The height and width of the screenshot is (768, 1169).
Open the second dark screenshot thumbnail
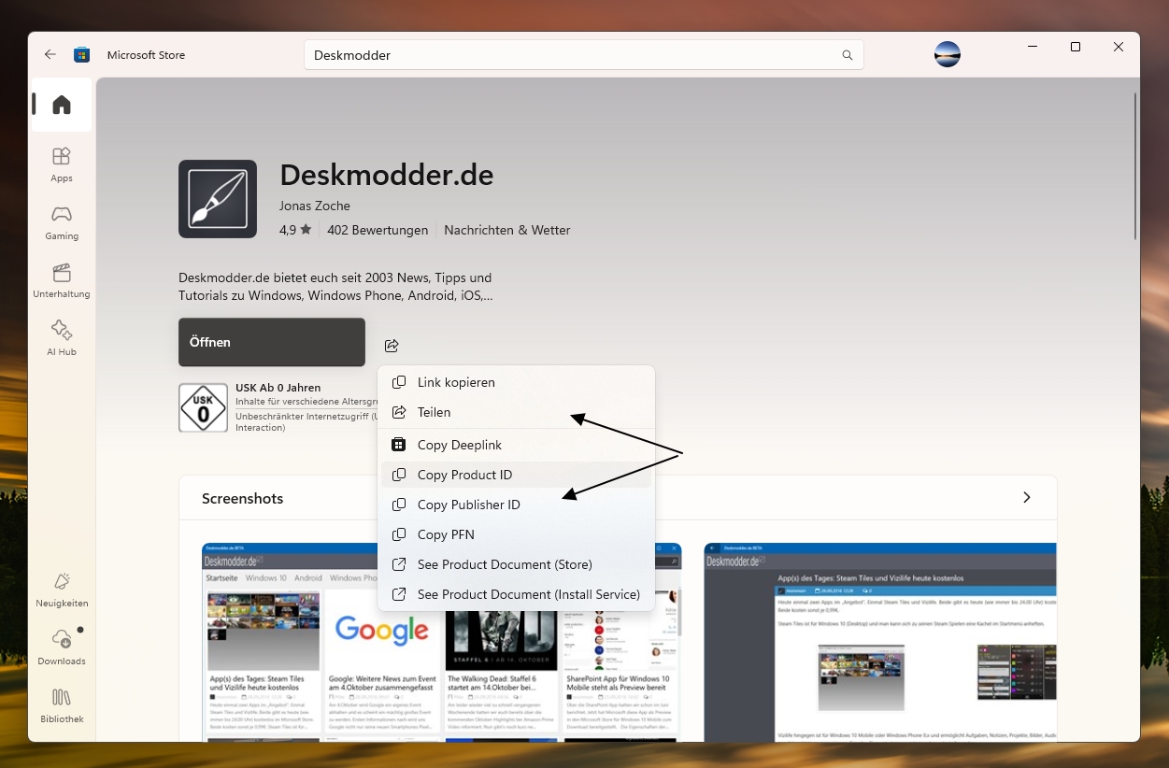(x=880, y=642)
